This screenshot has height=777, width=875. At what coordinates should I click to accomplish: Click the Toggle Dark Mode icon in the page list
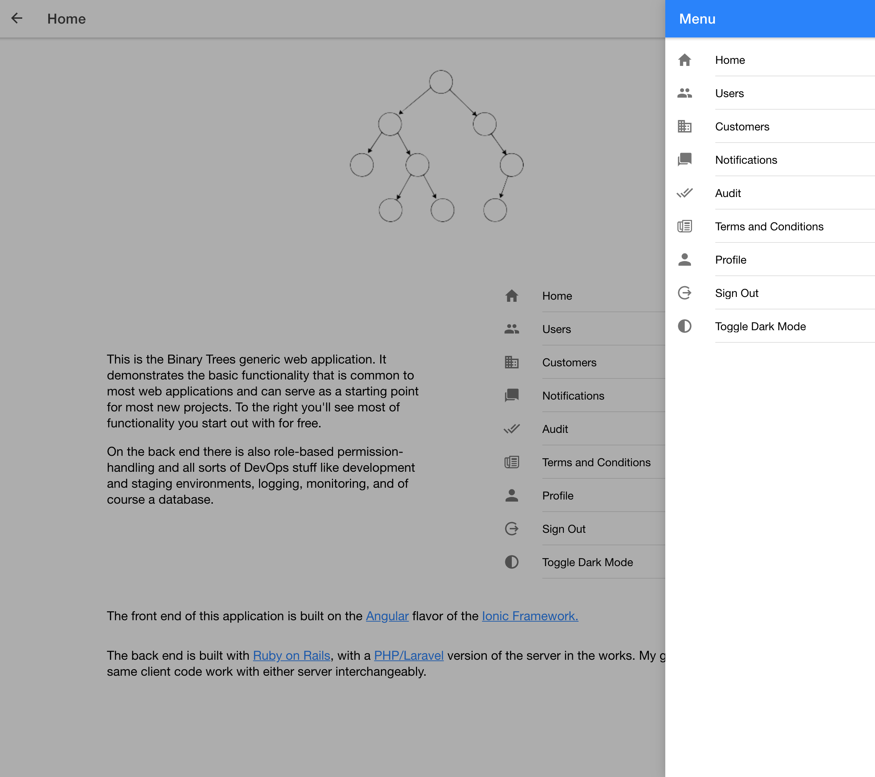(511, 562)
